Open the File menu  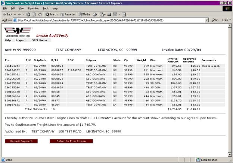coord(5,8)
